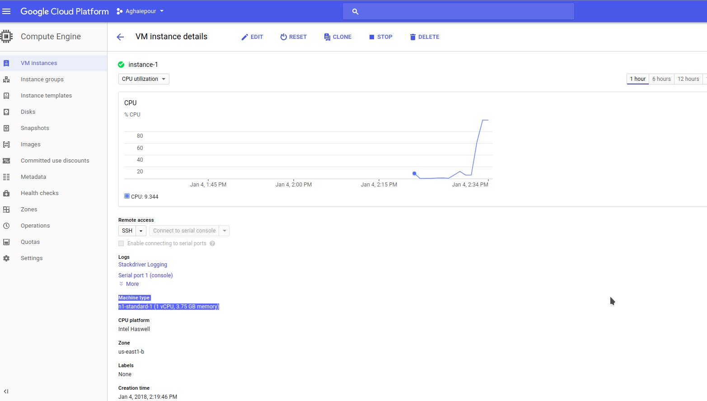Click the Metadata list icon
The image size is (707, 401).
6,177
